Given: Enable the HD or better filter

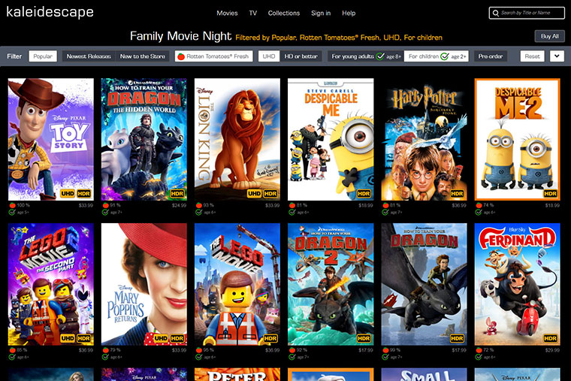Looking at the screenshot, I should click(301, 56).
